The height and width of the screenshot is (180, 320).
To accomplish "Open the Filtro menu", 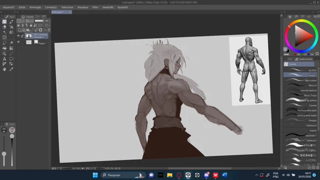I will 96,8.
